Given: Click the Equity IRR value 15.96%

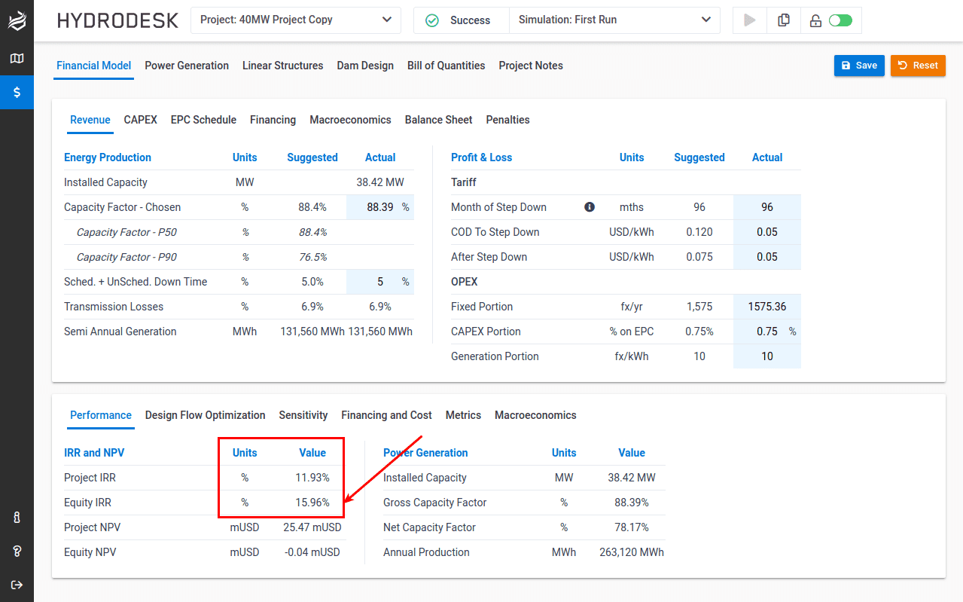Looking at the screenshot, I should (312, 503).
